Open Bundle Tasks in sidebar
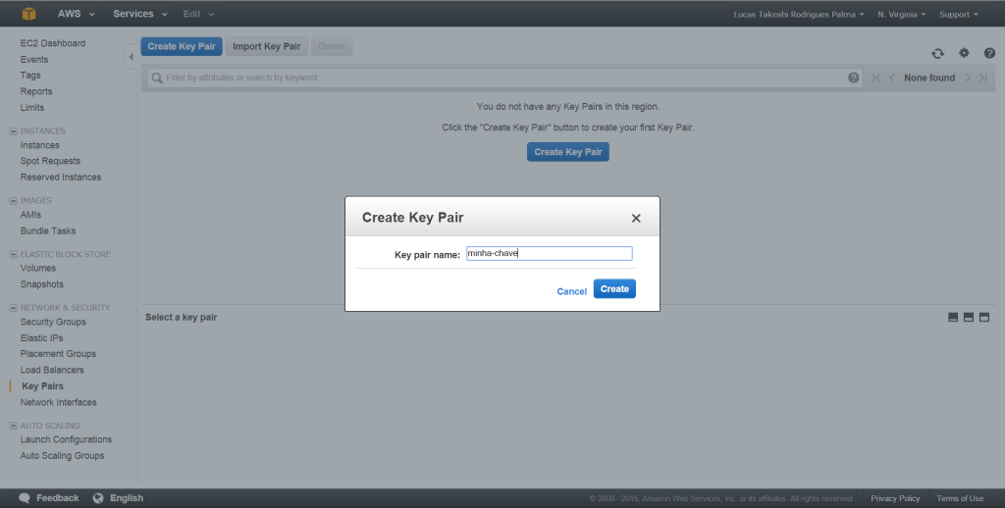This screenshot has width=1005, height=508. click(47, 231)
